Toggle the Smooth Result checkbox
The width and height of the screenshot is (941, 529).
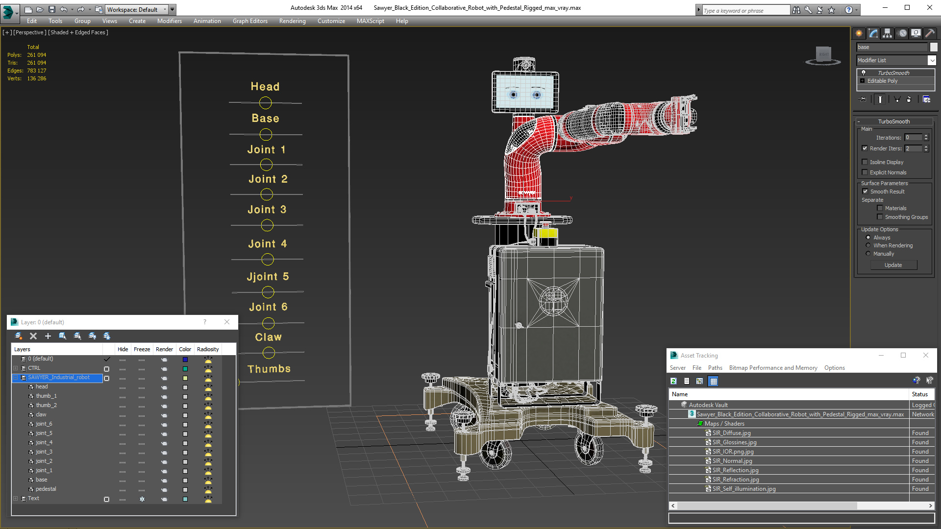865,192
